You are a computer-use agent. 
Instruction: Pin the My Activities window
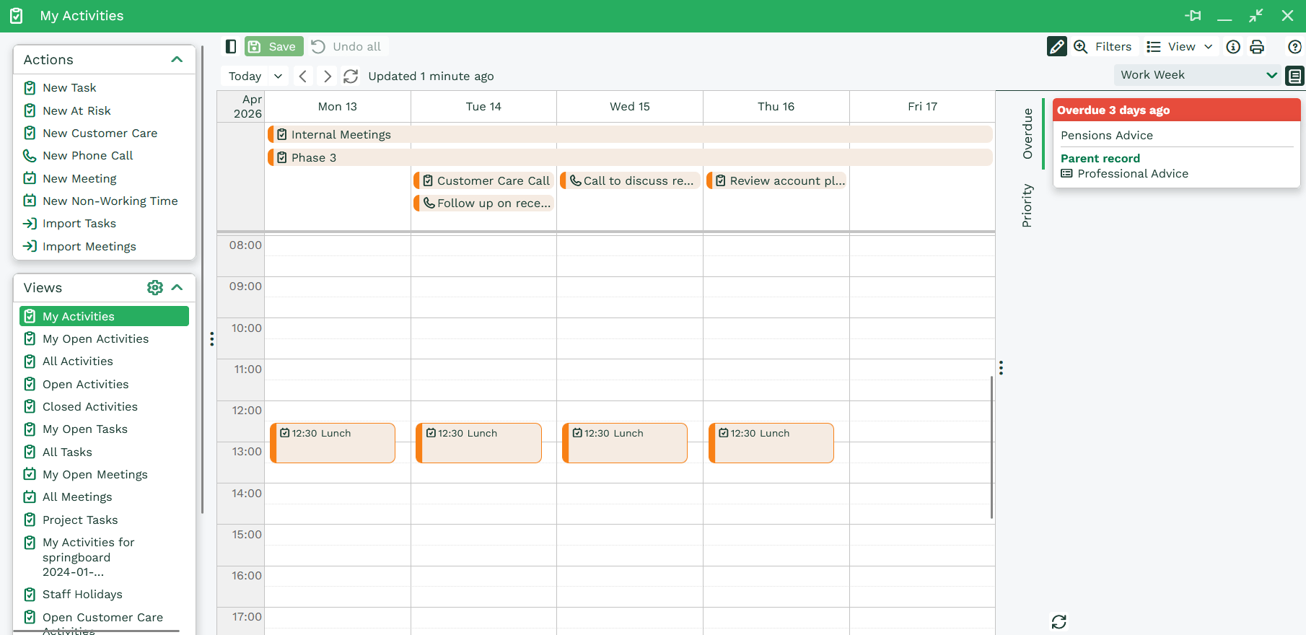coord(1193,16)
